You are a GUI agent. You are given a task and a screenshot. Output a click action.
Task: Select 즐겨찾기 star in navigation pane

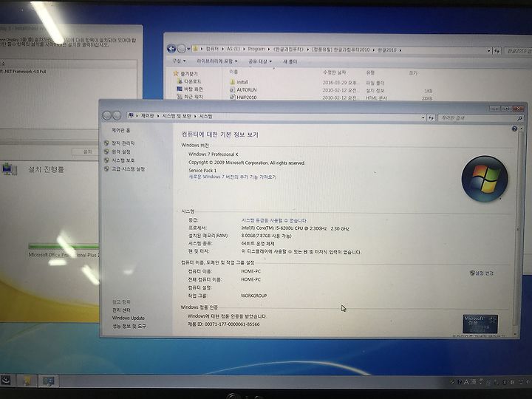coord(176,73)
